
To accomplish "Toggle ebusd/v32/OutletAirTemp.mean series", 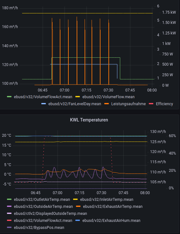I will point(42,200).
